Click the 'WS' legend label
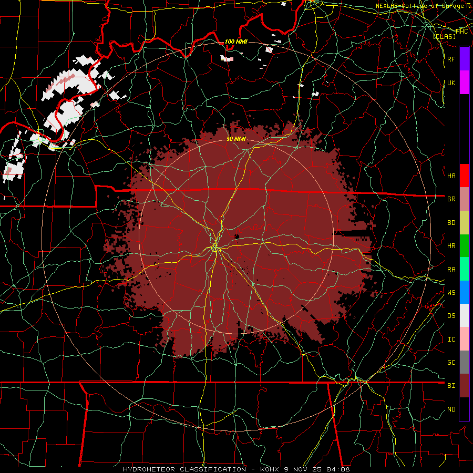The width and height of the screenshot is (473, 473). click(x=451, y=292)
